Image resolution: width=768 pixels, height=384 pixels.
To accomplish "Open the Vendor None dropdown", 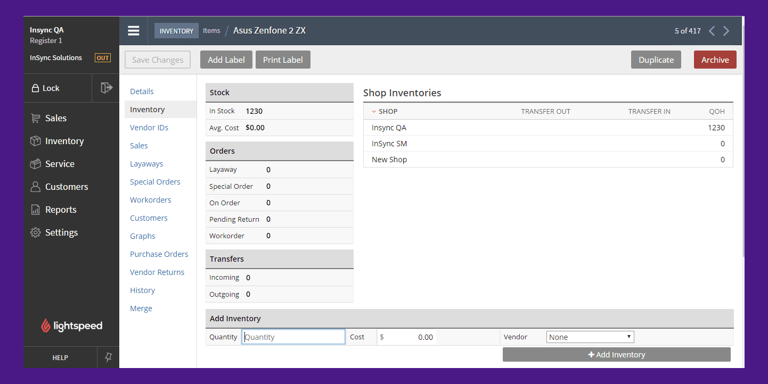I will click(590, 337).
